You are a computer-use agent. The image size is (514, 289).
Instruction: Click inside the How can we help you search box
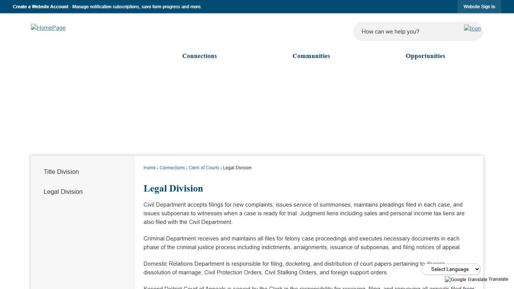[406, 31]
